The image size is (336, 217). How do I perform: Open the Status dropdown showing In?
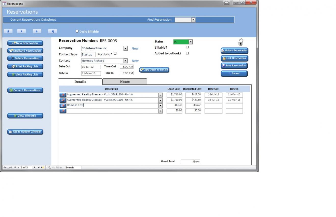[x=191, y=42]
